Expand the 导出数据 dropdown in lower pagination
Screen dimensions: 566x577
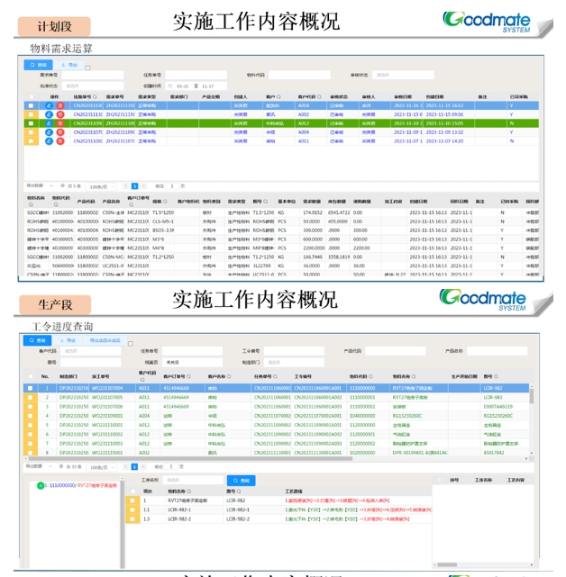35,466
